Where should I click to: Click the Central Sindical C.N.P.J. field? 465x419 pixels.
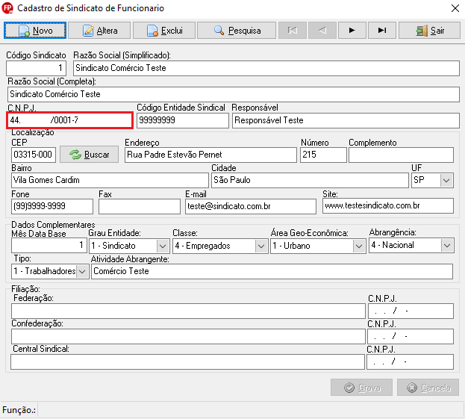tap(410, 361)
